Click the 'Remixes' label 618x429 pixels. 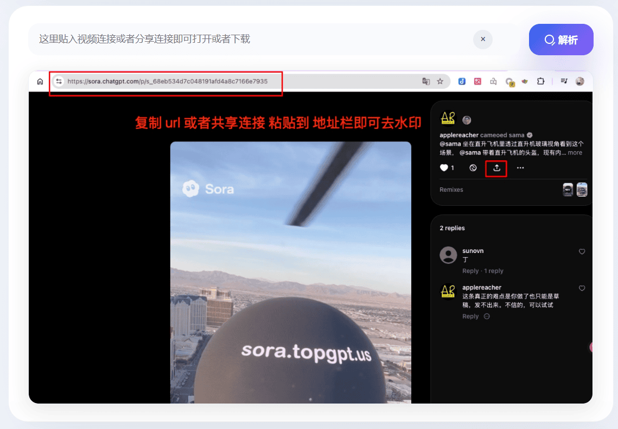tap(451, 190)
